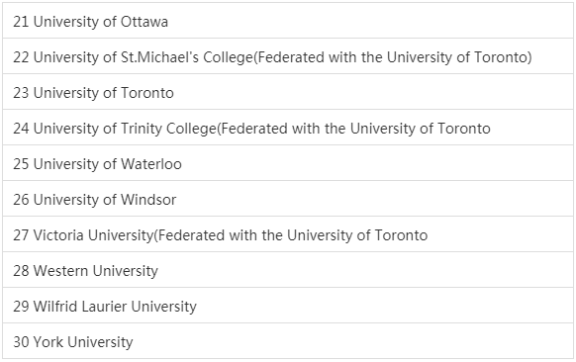The height and width of the screenshot is (362, 576).
Task: Click the number 25 before University of Waterloo
Action: coord(21,164)
